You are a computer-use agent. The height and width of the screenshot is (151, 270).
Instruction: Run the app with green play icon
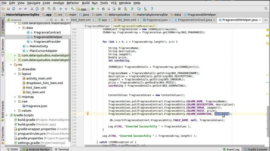93,9
